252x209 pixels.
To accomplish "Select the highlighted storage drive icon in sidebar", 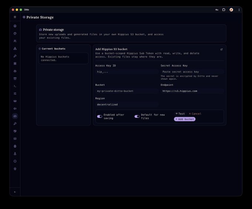I will click(x=15, y=116).
